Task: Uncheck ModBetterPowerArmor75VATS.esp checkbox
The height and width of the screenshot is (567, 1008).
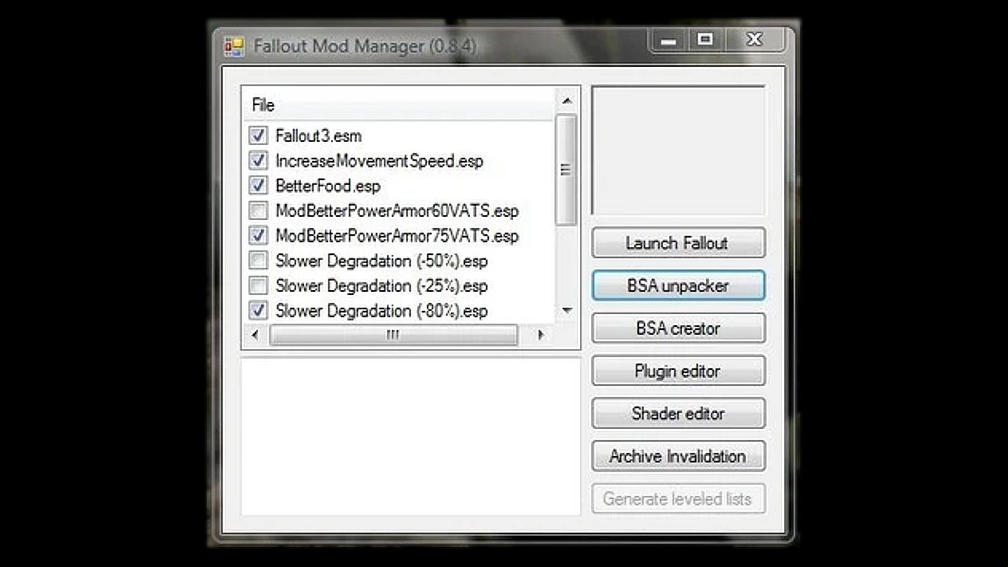Action: click(x=258, y=236)
